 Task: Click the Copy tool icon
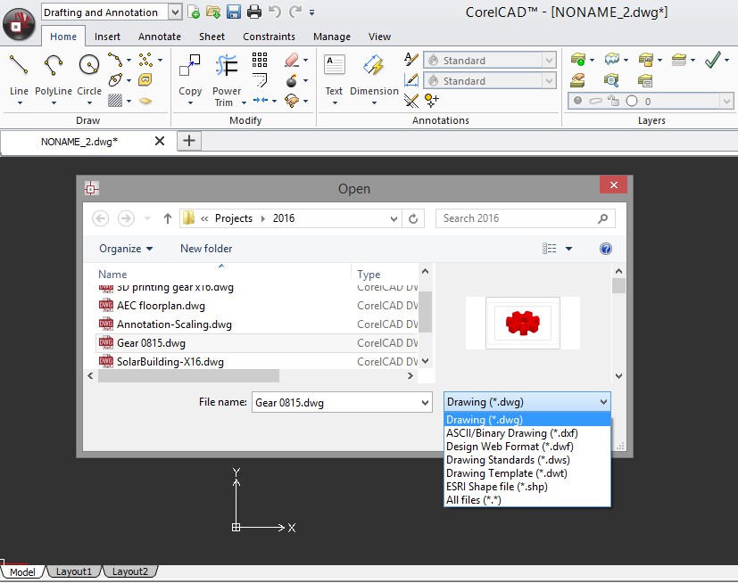coord(190,66)
